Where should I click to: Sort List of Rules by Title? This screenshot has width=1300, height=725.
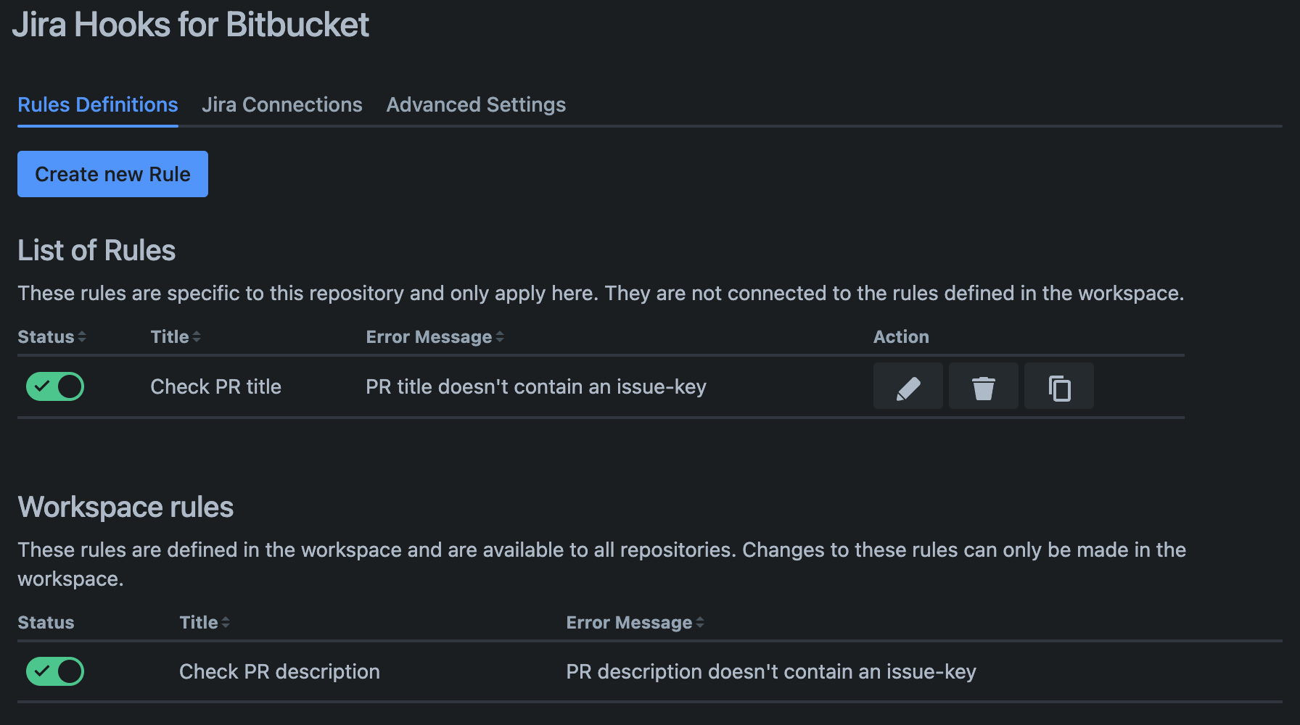click(176, 337)
